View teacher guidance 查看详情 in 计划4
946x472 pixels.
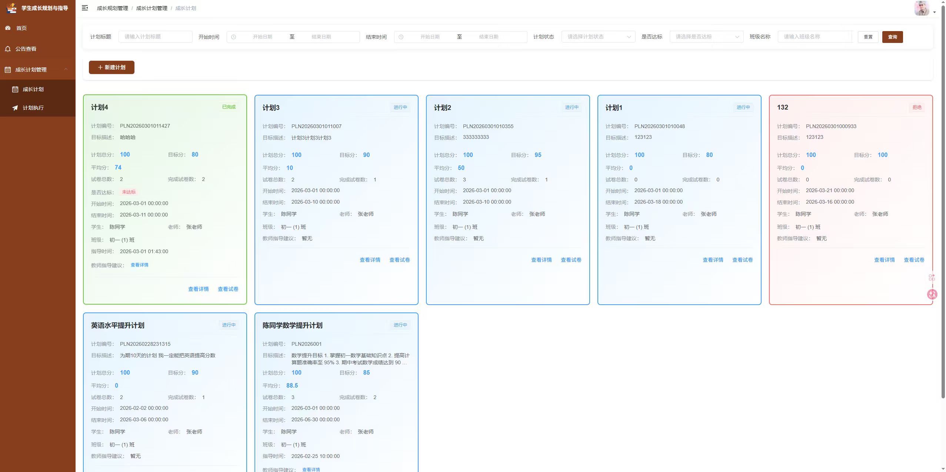tap(139, 265)
